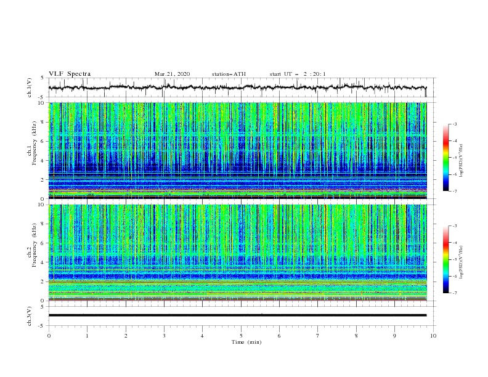The width and height of the screenshot is (488, 377).
Task: Click the "station=ATH" header label
Action: pos(229,74)
